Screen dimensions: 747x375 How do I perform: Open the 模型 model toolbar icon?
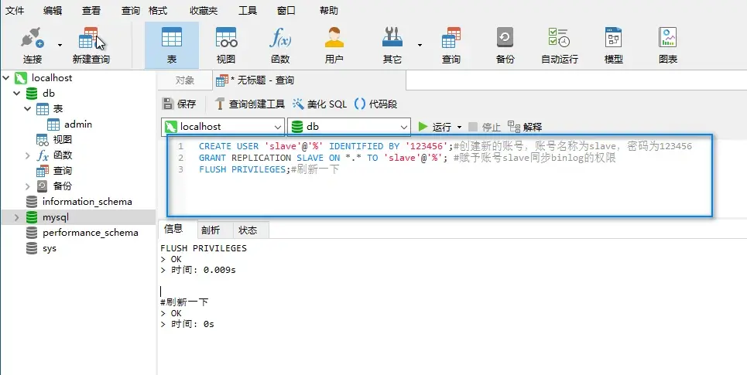(x=614, y=46)
